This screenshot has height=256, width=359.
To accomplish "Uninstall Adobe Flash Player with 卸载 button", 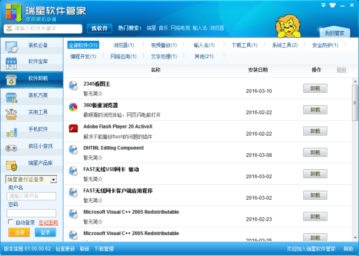I will click(x=315, y=131).
